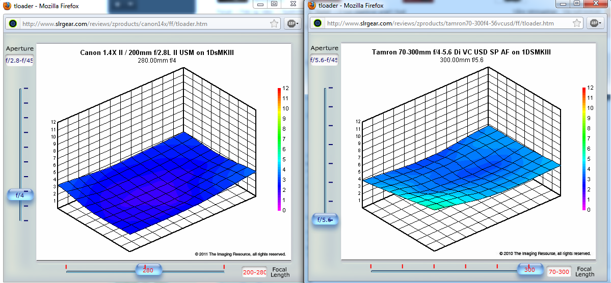Image resolution: width=611 pixels, height=283 pixels.
Task: Click the Aperture label in right window
Action: (x=325, y=48)
